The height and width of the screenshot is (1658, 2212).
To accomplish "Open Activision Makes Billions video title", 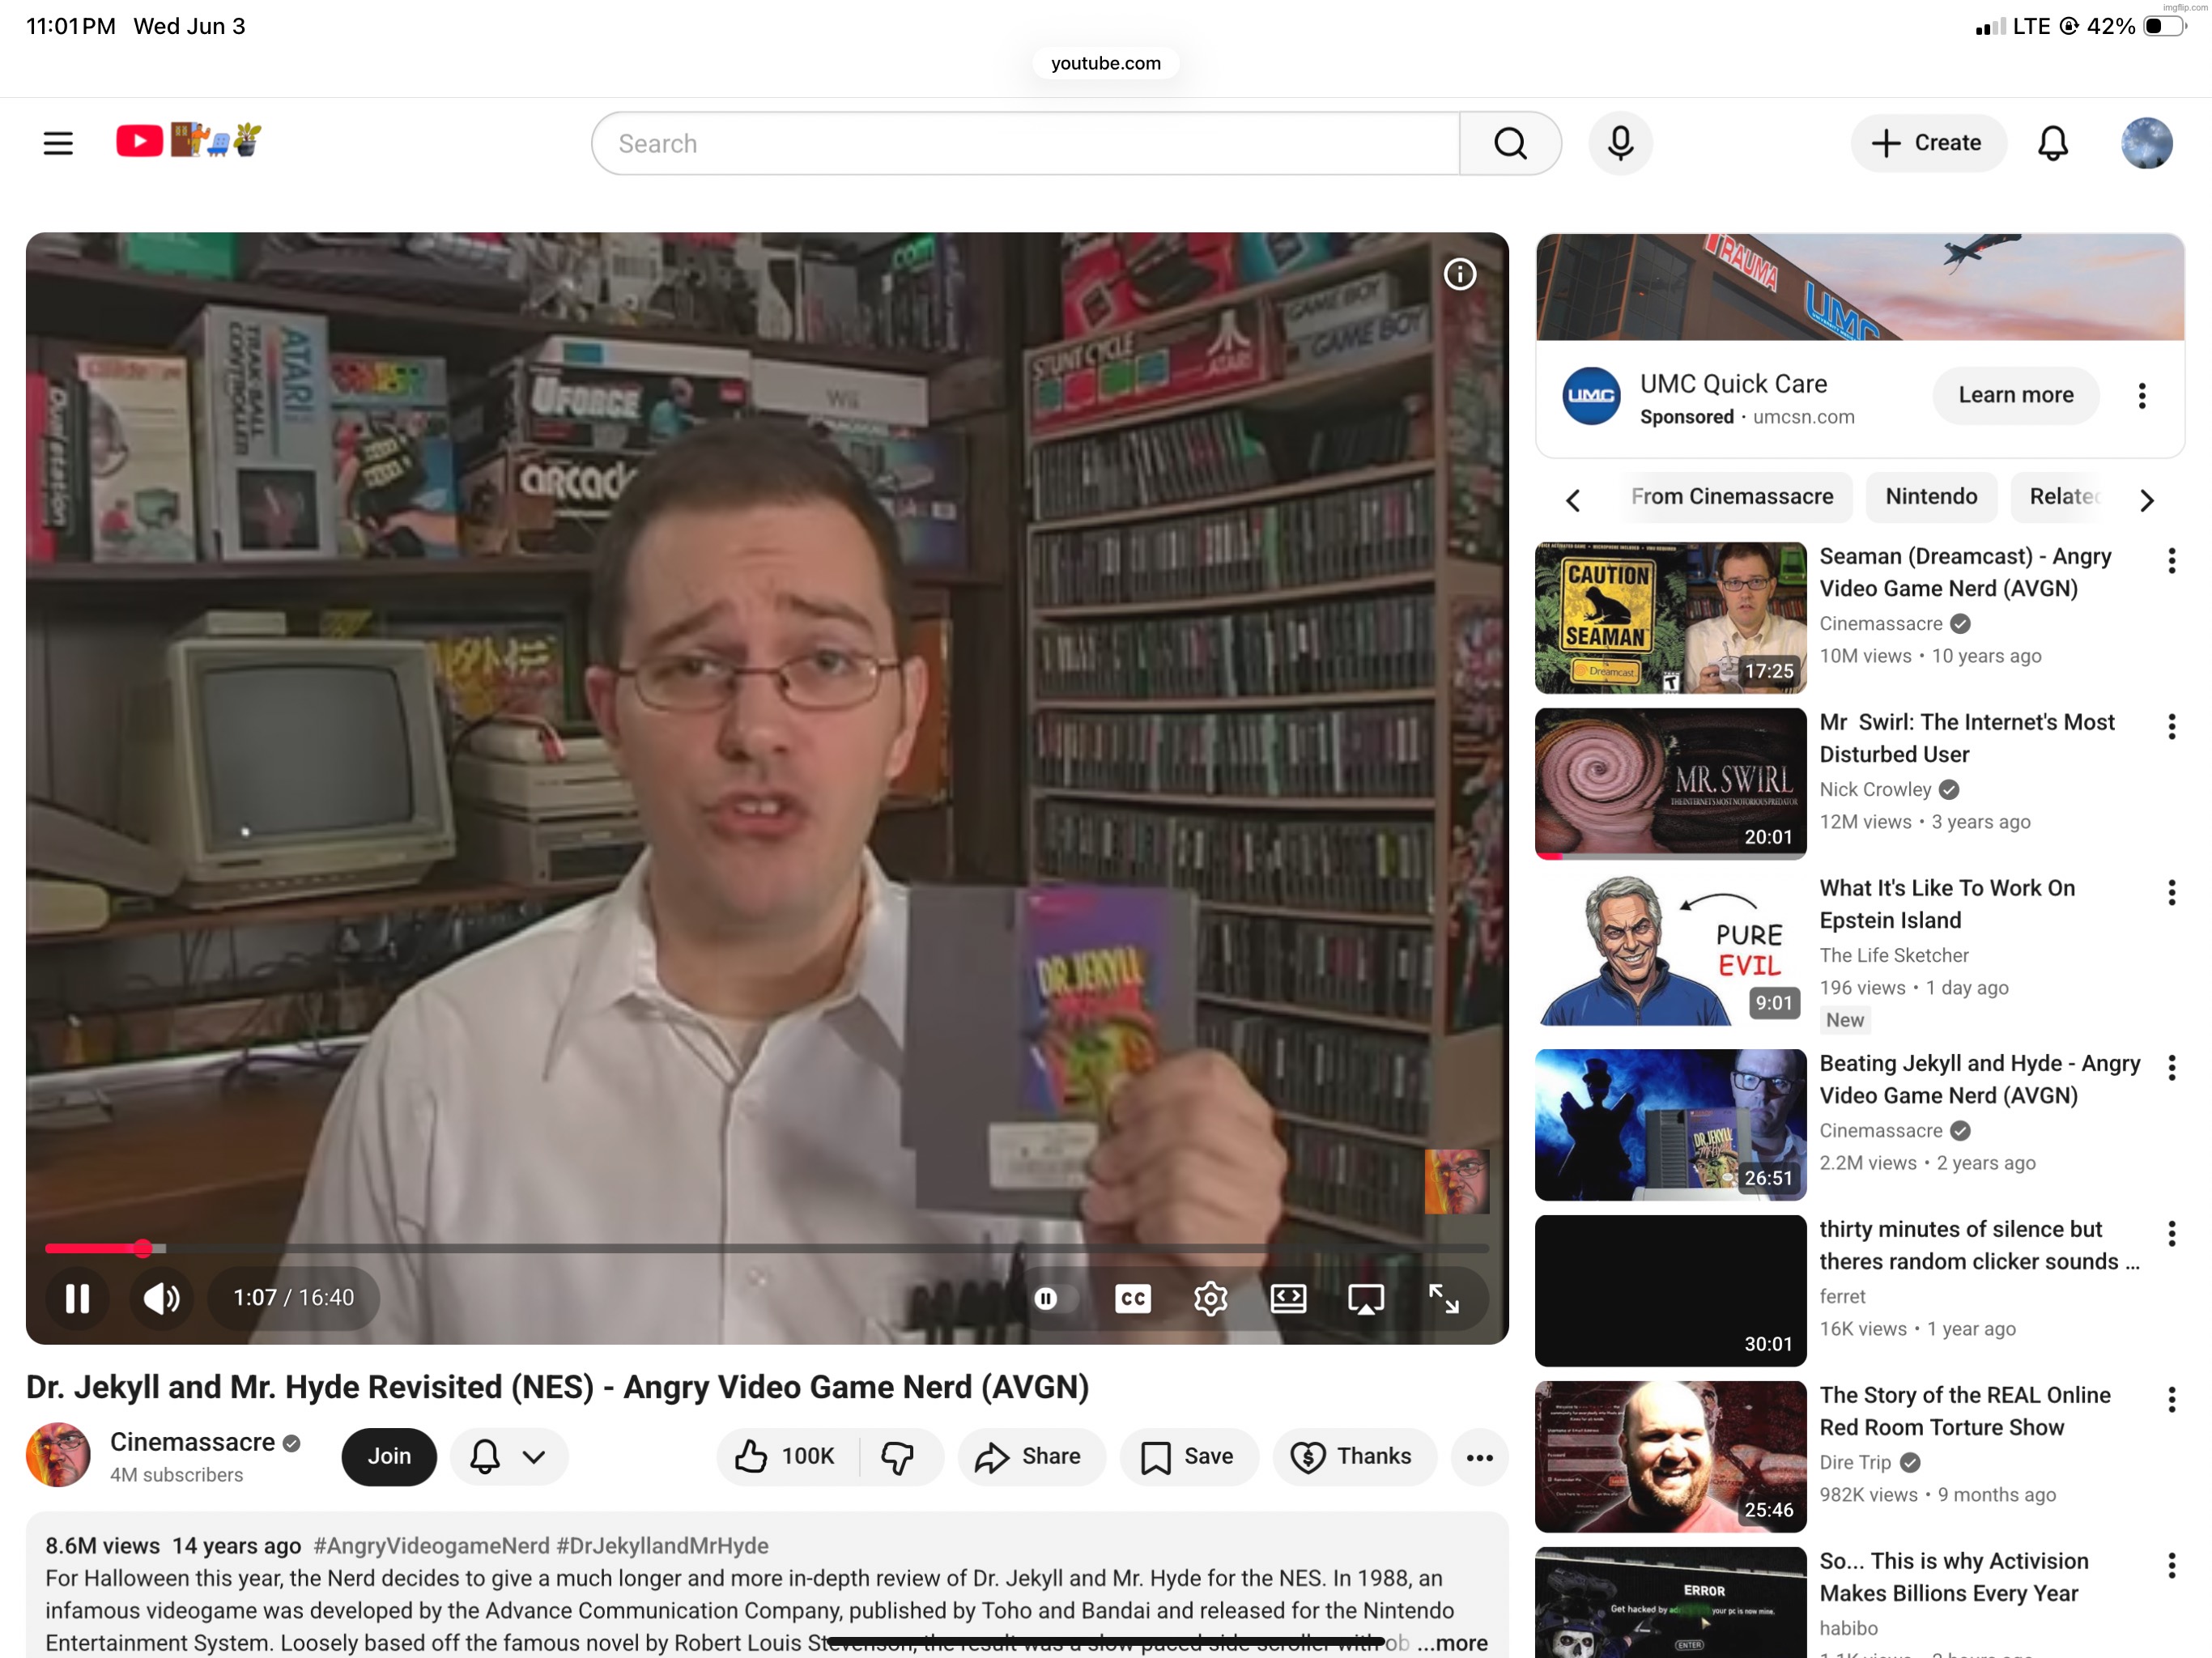I will click(1953, 1577).
